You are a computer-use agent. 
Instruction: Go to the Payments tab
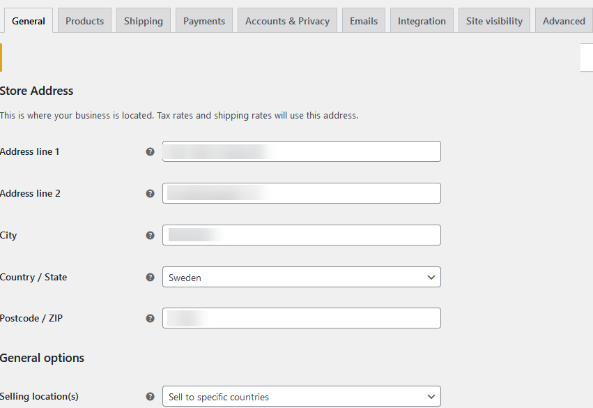click(204, 21)
